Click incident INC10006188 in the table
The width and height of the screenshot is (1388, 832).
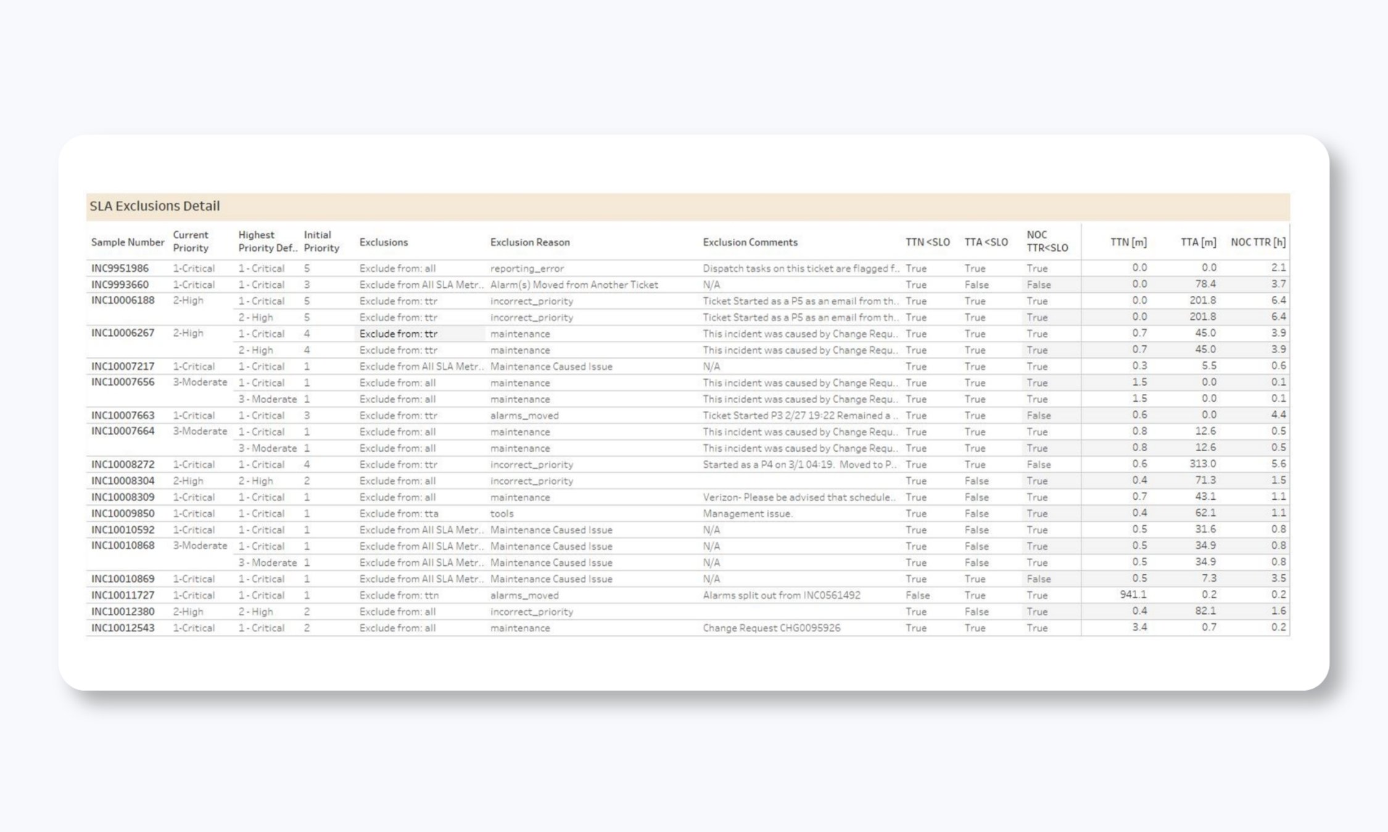[x=123, y=301]
